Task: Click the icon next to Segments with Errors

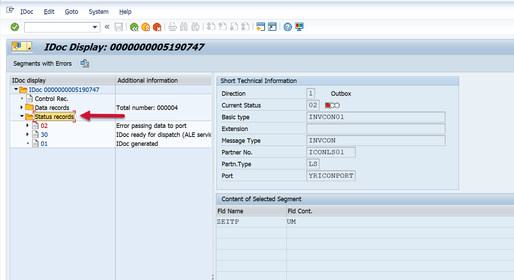Action: (x=85, y=64)
